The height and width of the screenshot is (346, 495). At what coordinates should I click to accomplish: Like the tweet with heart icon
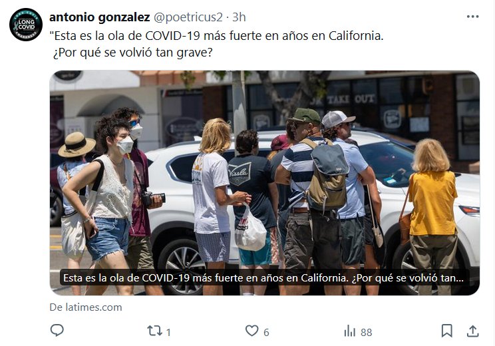click(252, 331)
